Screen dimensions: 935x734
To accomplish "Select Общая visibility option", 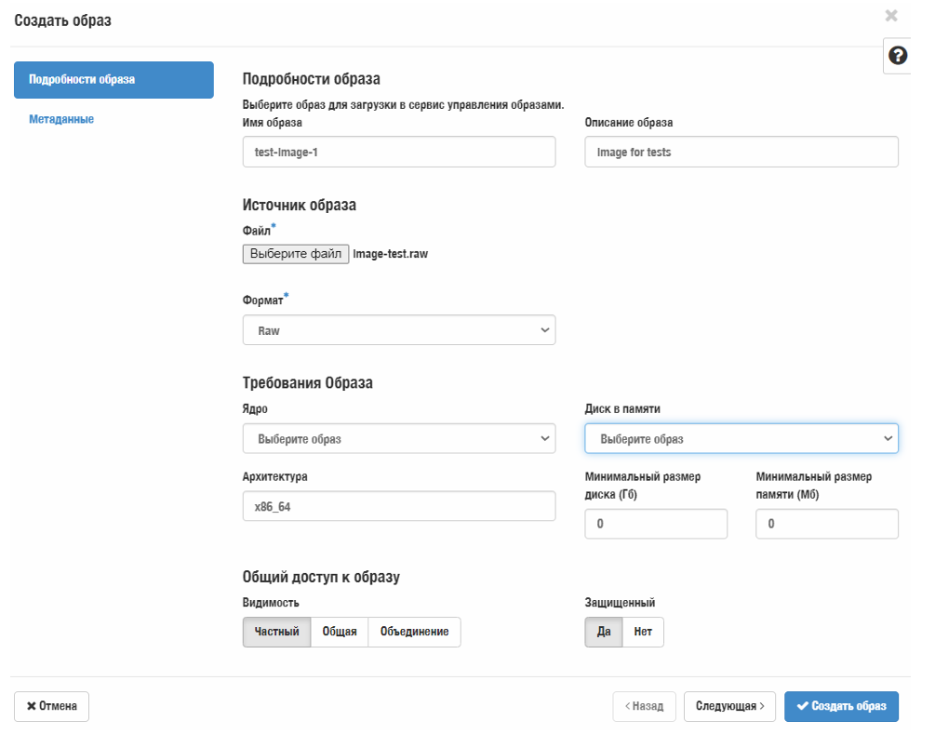I will (x=340, y=632).
